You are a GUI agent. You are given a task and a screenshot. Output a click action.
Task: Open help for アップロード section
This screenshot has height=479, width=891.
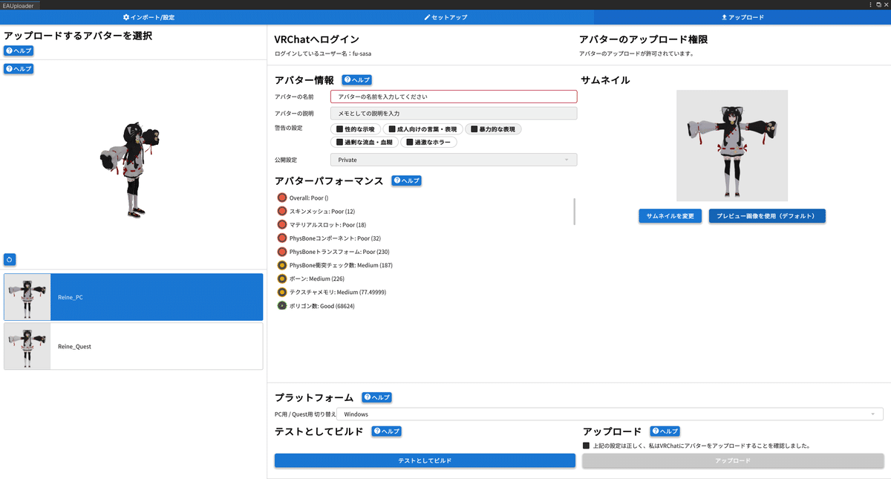(665, 431)
